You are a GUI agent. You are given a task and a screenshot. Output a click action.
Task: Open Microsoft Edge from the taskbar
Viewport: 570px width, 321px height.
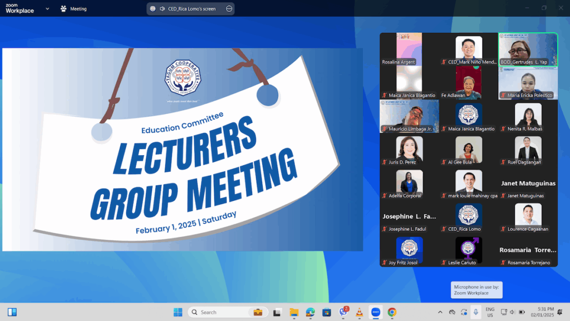(310, 312)
